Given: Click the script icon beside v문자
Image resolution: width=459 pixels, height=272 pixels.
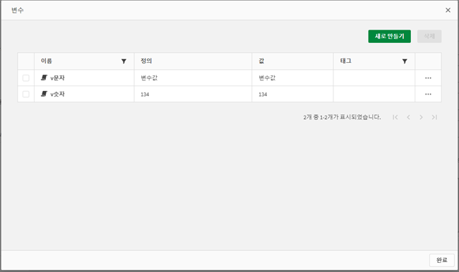Looking at the screenshot, I should [x=44, y=78].
